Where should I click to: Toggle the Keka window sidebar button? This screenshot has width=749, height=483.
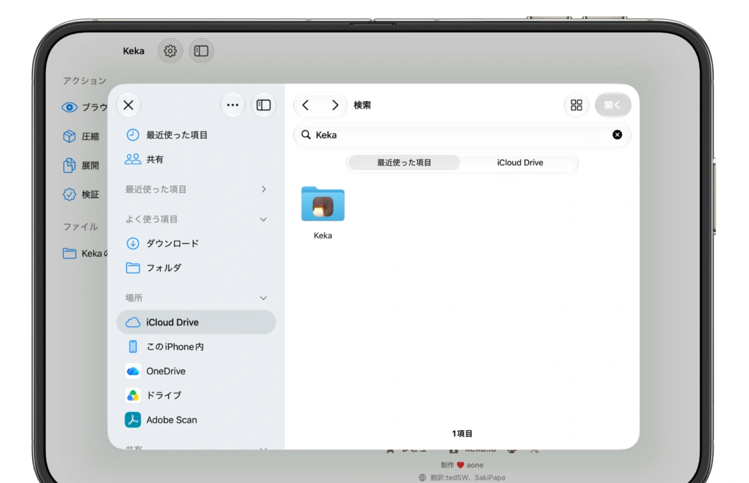[x=201, y=51]
